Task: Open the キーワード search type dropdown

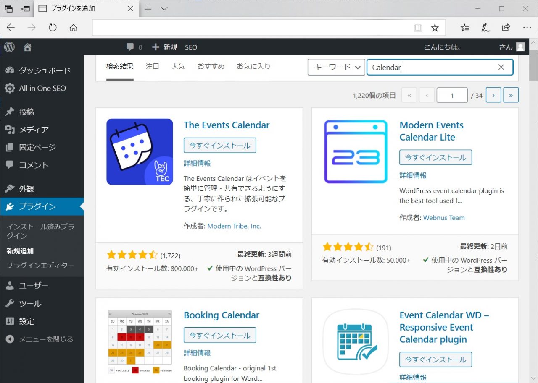Action: (x=336, y=67)
